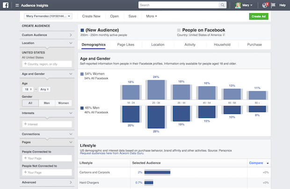Image resolution: width=290 pixels, height=189 pixels.
Task: Click the Compare column sort arrow
Action: [x=268, y=163]
